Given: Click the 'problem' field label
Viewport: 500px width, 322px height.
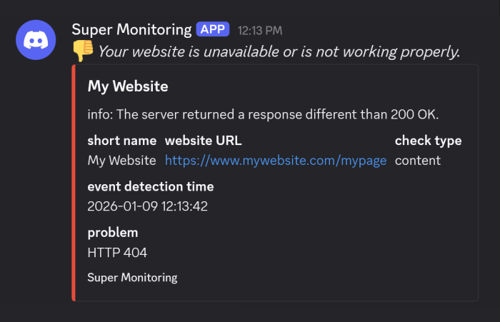Looking at the screenshot, I should pos(113,232).
